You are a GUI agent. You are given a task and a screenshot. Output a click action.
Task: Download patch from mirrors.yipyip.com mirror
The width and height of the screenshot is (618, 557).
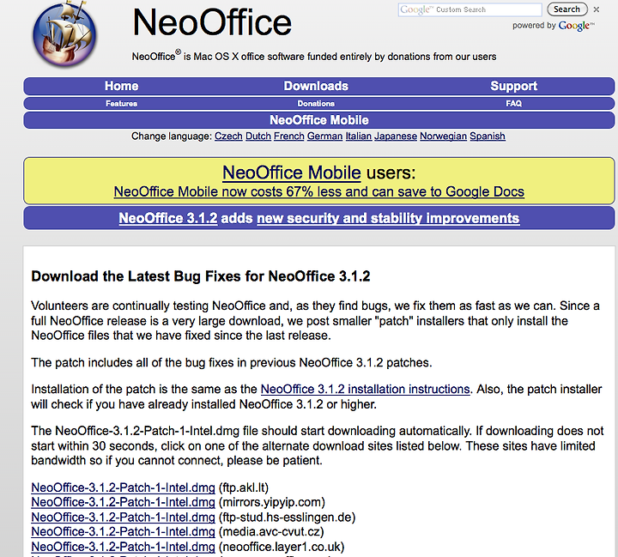(x=123, y=502)
